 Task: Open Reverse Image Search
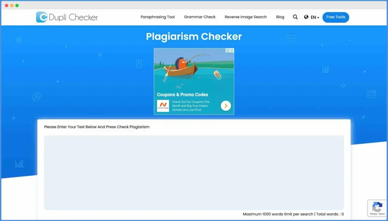(246, 17)
